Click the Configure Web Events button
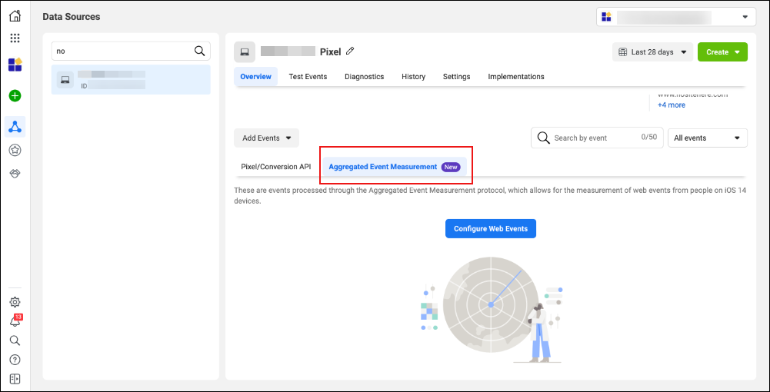This screenshot has height=392, width=770. [x=491, y=228]
